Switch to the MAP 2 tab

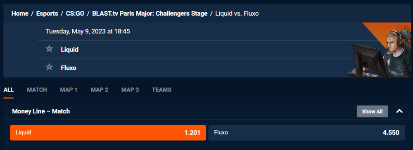tap(99, 90)
